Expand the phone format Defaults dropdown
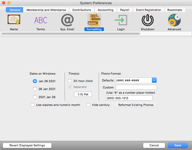Viewport: 192px width, 150px height. tap(154, 80)
